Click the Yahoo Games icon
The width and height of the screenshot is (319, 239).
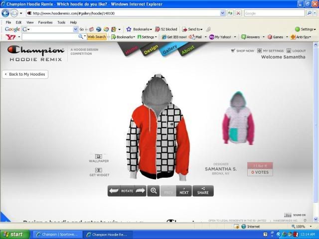pos(270,37)
